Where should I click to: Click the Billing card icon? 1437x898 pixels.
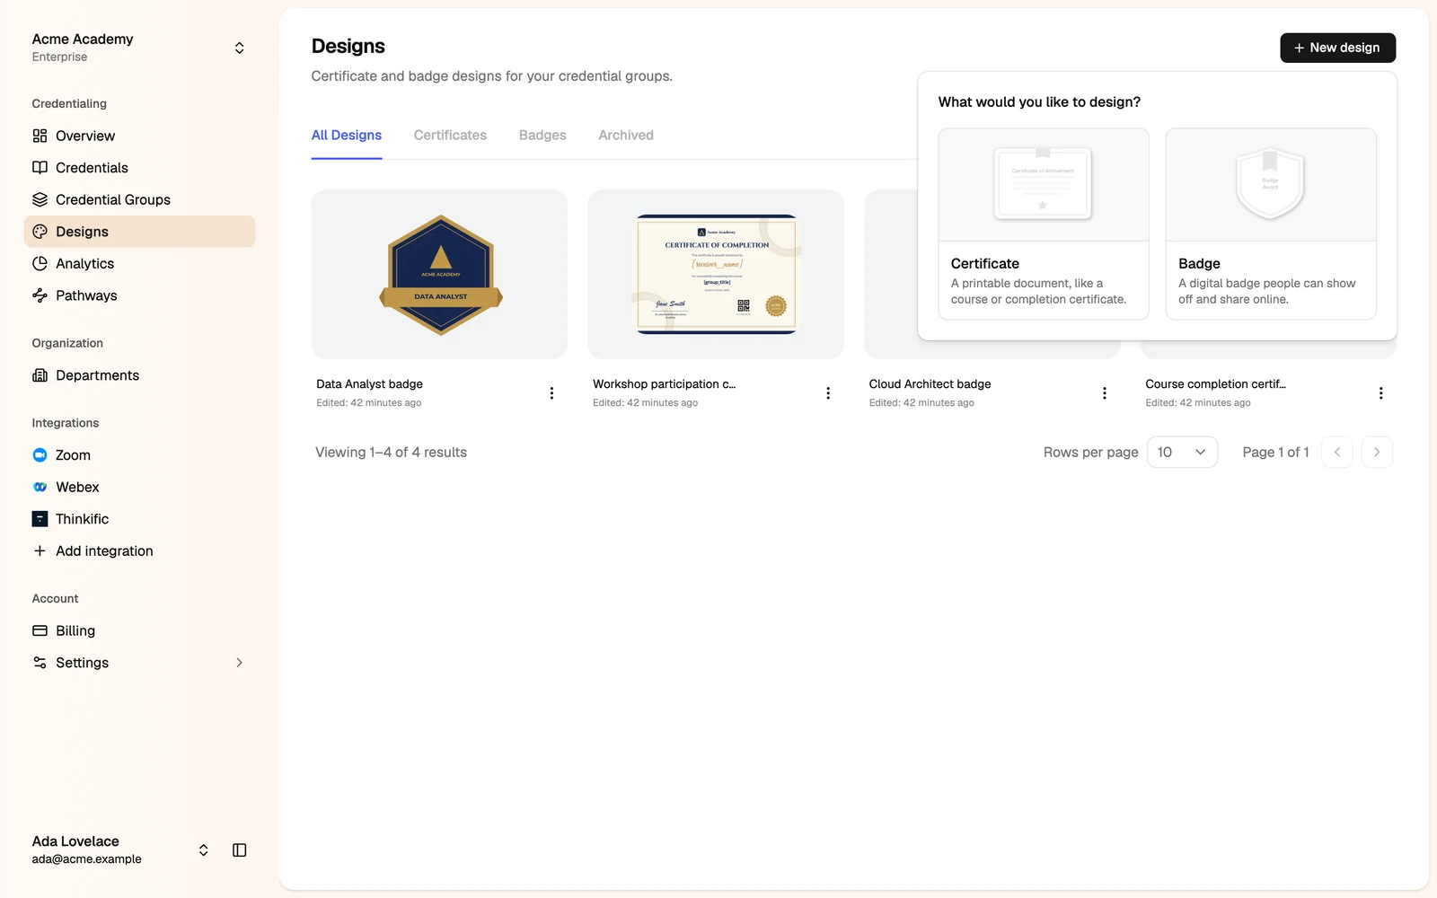tap(40, 631)
